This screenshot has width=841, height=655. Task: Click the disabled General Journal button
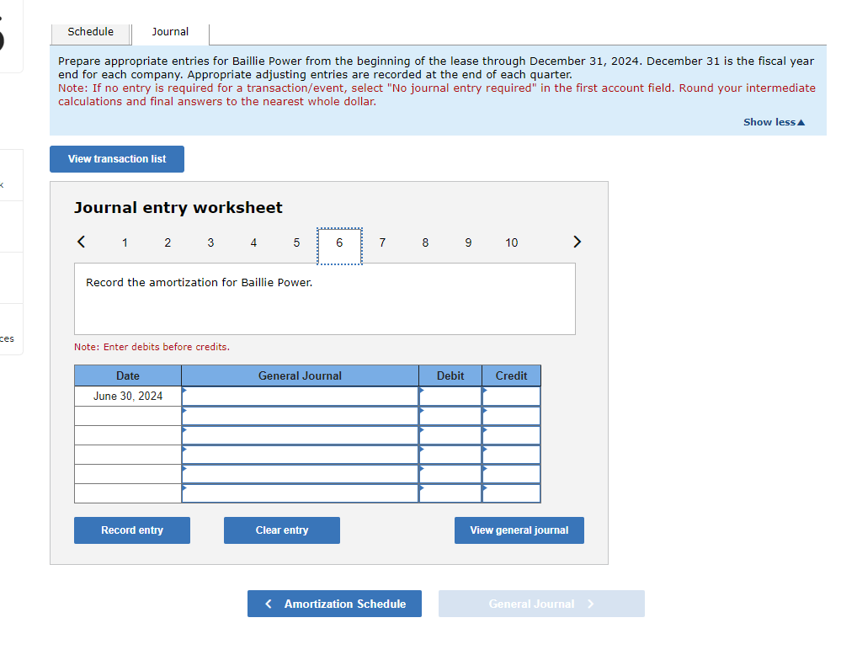tap(541, 603)
